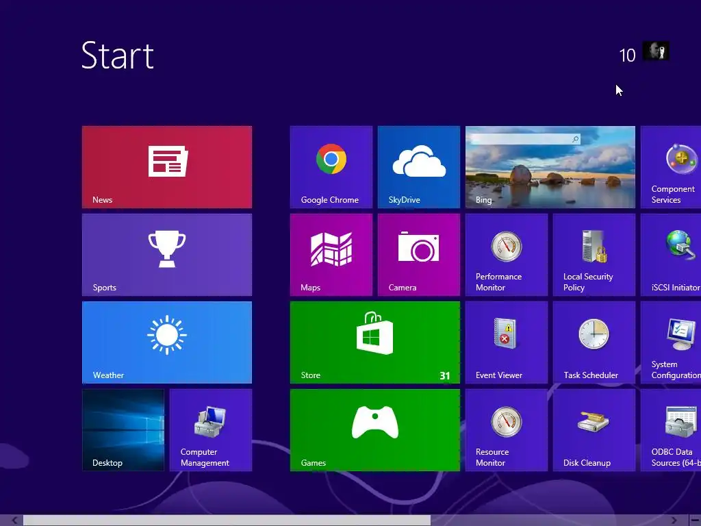
Task: Launch Performance Monitor
Action: 506,255
